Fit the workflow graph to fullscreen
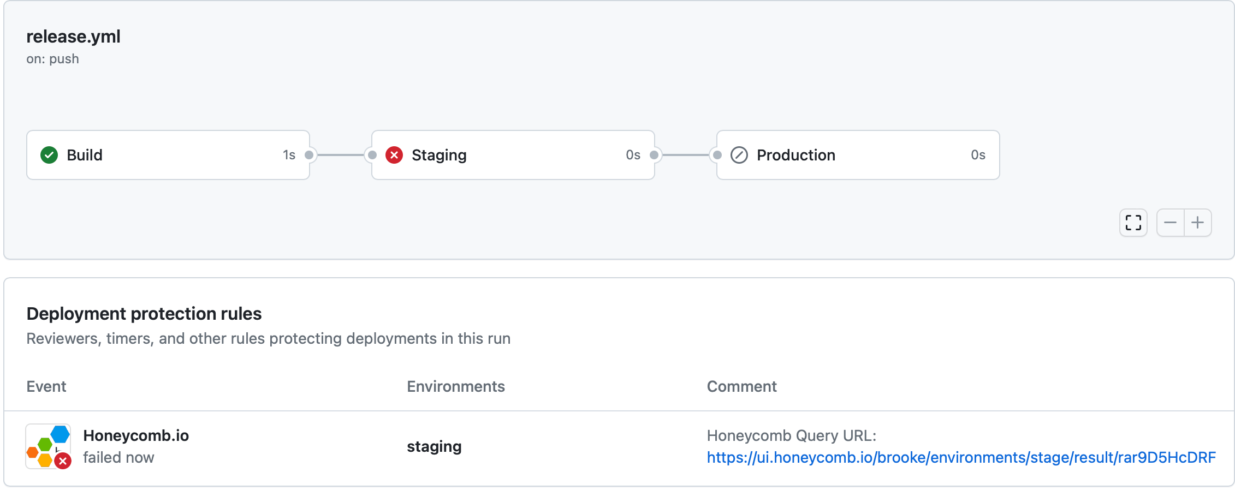Screen dimensions: 1235x490 coord(1133,223)
